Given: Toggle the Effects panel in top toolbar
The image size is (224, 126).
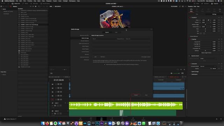Looking at the screenshot, I should click(x=25, y=3).
